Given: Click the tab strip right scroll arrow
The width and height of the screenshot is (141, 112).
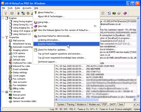Looking at the screenshot, I should click(138, 104).
